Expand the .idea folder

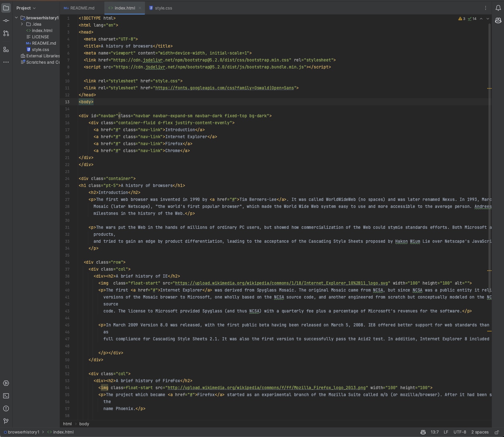point(22,24)
